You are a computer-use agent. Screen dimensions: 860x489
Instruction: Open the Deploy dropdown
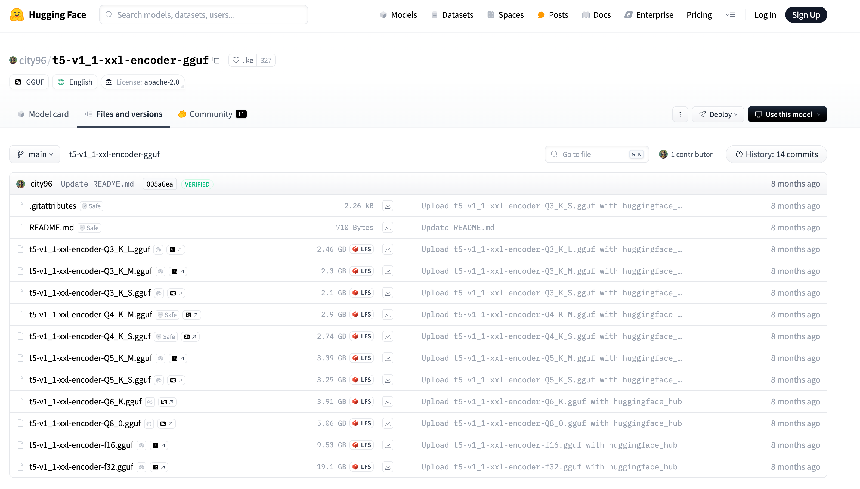(717, 114)
